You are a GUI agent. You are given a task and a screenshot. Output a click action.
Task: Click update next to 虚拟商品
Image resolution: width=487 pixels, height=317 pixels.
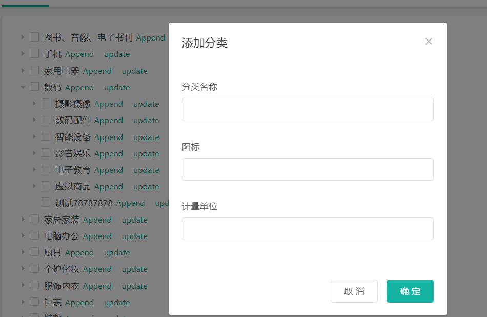146,187
